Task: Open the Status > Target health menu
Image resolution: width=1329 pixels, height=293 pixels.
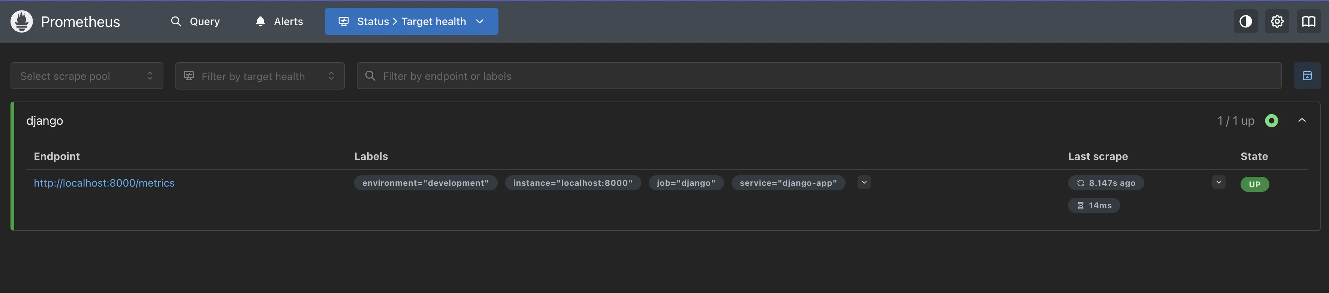Action: pyautogui.click(x=411, y=22)
